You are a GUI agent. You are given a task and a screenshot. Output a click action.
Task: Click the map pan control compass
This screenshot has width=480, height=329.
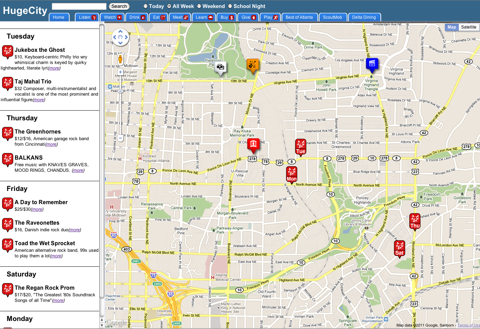(x=120, y=37)
